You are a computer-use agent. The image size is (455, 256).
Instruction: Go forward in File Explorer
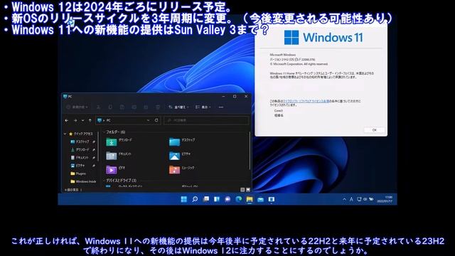(x=75, y=120)
